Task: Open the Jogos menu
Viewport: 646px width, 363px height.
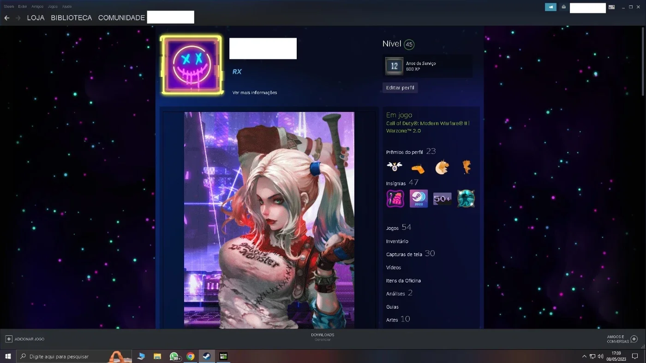Action: point(53,6)
